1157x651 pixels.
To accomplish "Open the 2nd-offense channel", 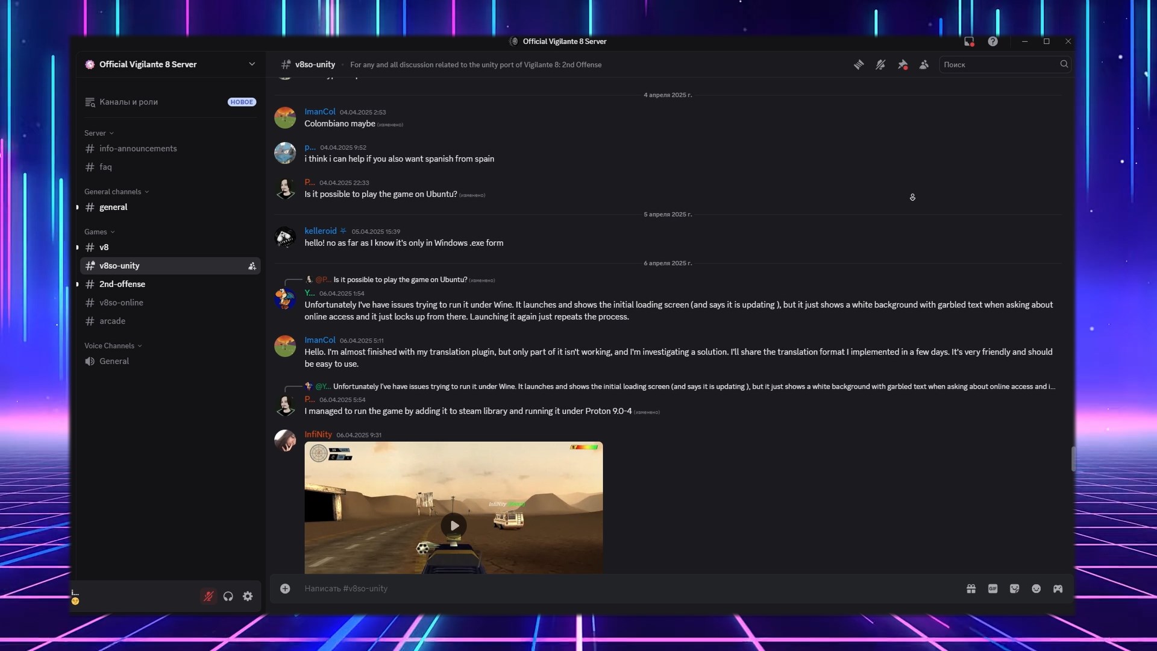I will [x=171, y=285].
